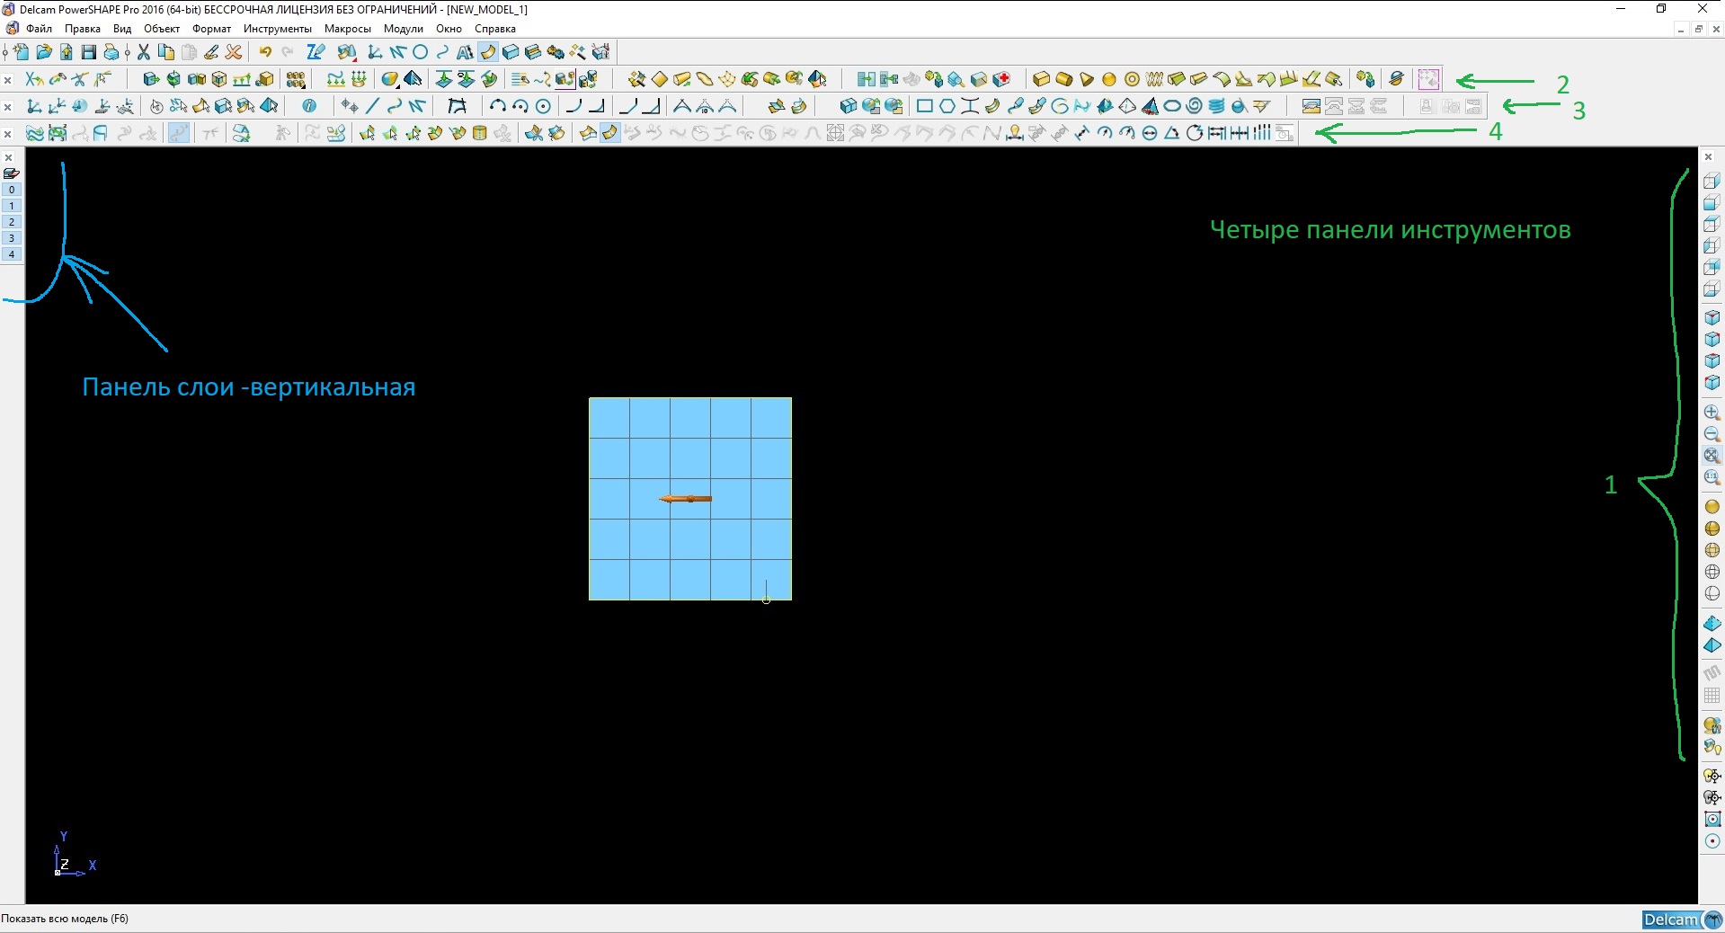Image resolution: width=1725 pixels, height=933 pixels.
Task: Select the solid spring primitive icon
Action: pyautogui.click(x=1154, y=79)
